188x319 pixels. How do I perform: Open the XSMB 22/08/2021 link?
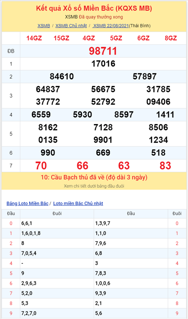point(110,26)
